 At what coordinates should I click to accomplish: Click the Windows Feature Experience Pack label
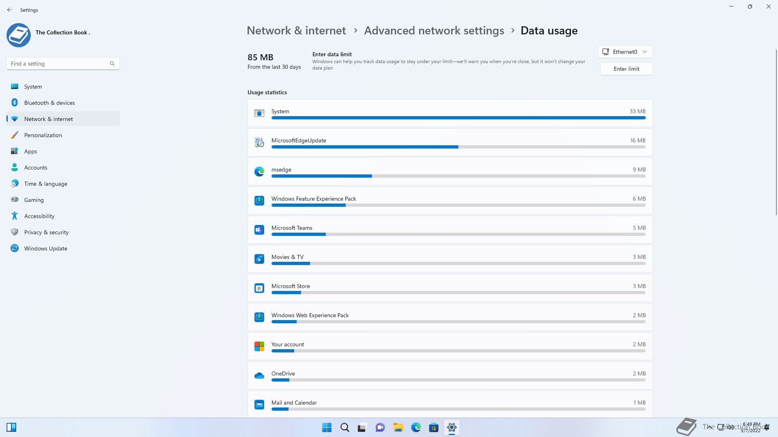(314, 199)
